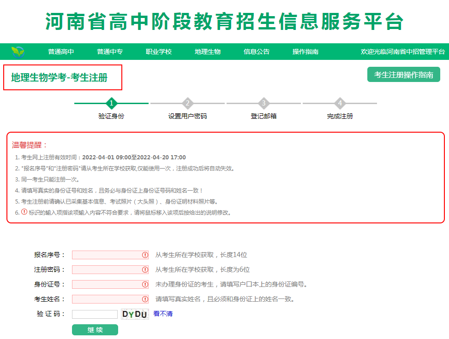This screenshot has width=449, height=339.
Task: Click the error icon in 考生姓名 field
Action: [144, 299]
